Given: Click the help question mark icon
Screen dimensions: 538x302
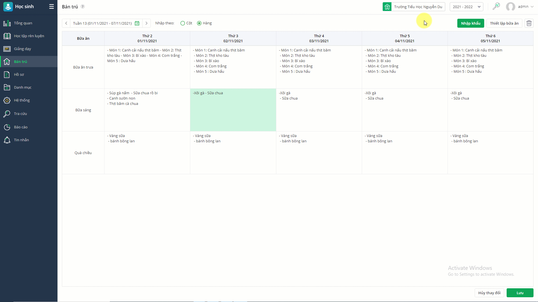Looking at the screenshot, I should pos(83,6).
